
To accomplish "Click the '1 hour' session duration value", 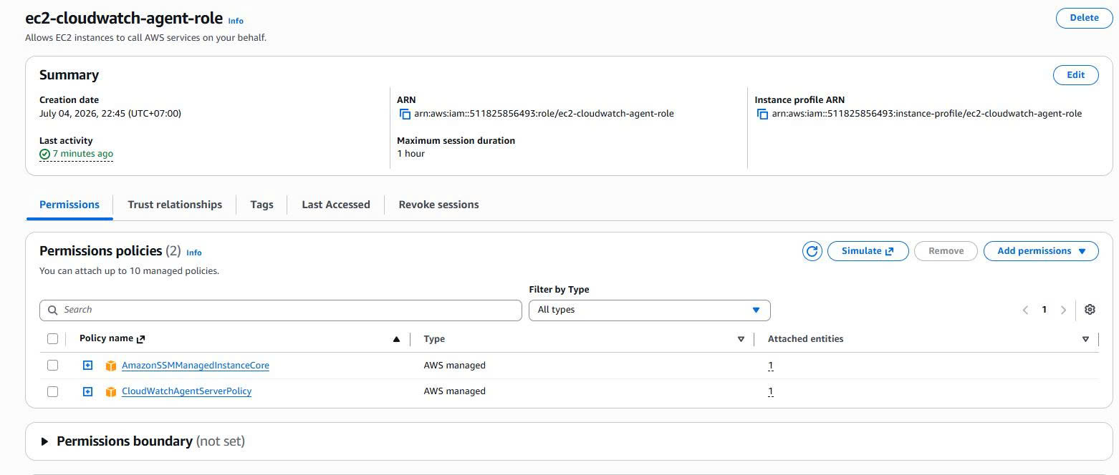I will coord(410,154).
